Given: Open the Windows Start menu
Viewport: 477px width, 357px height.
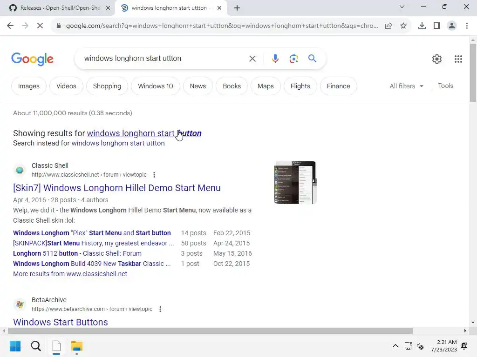Looking at the screenshot, I should point(15,346).
